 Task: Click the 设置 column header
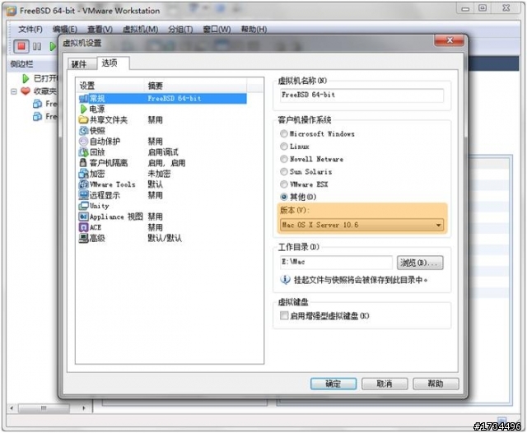click(x=110, y=86)
